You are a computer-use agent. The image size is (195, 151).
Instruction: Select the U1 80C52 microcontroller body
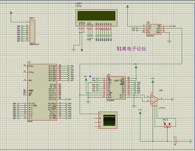pyautogui.click(x=42, y=92)
